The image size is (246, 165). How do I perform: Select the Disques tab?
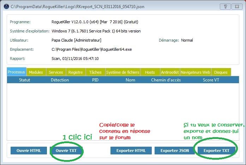click(221, 72)
